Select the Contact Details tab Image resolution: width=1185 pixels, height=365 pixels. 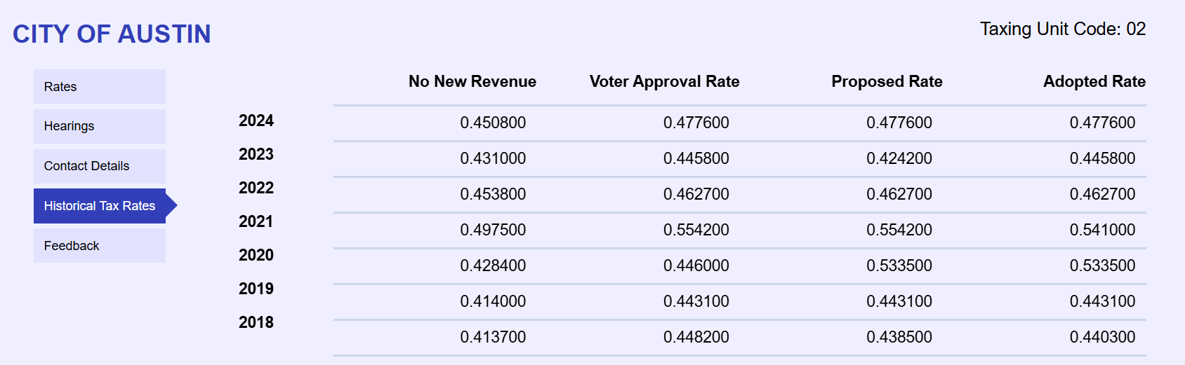tap(99, 166)
